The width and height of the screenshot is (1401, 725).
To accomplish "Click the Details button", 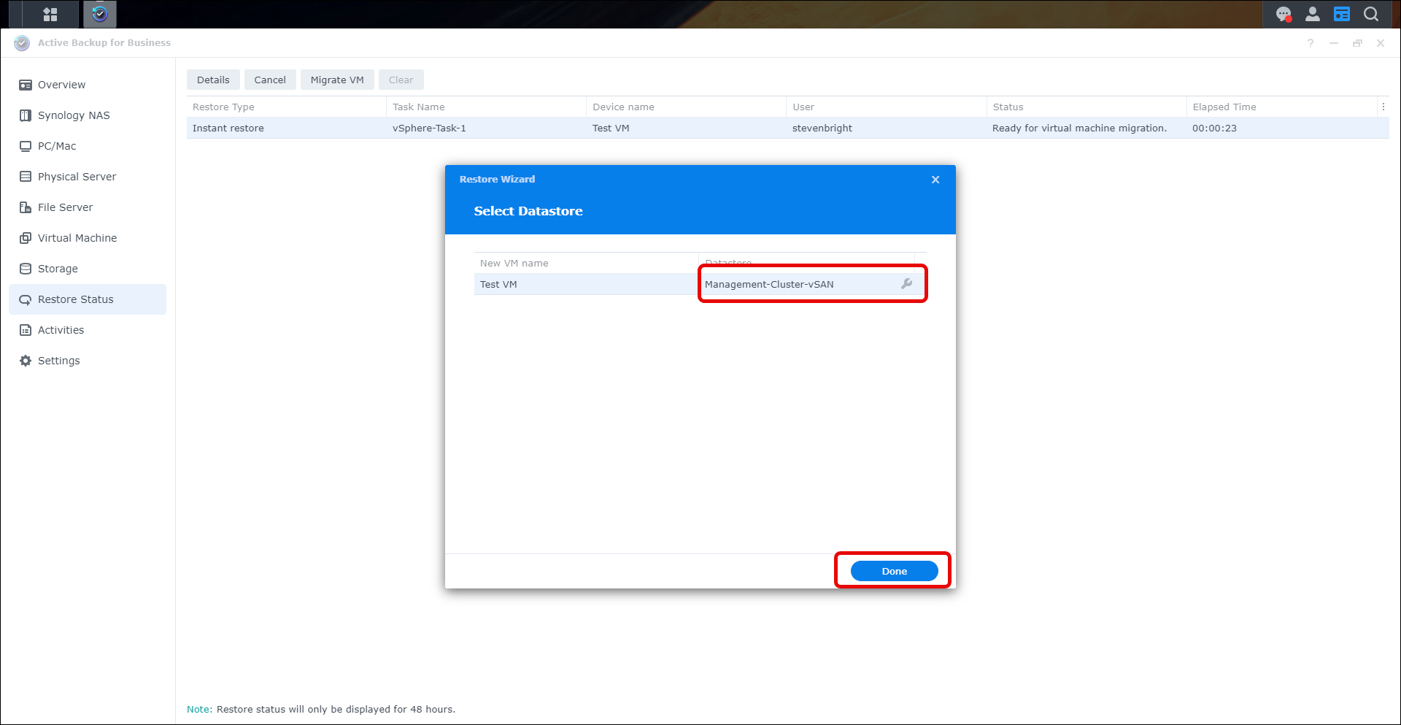I will (x=213, y=80).
